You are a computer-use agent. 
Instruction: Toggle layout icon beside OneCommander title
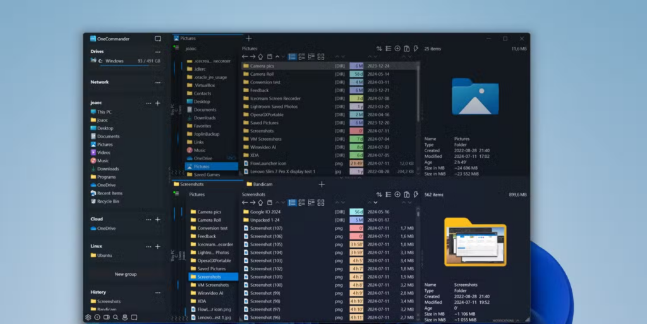click(157, 39)
